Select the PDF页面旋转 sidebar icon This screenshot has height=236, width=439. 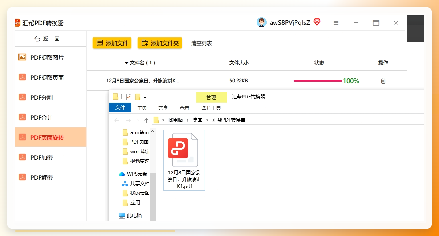[x=22, y=137]
